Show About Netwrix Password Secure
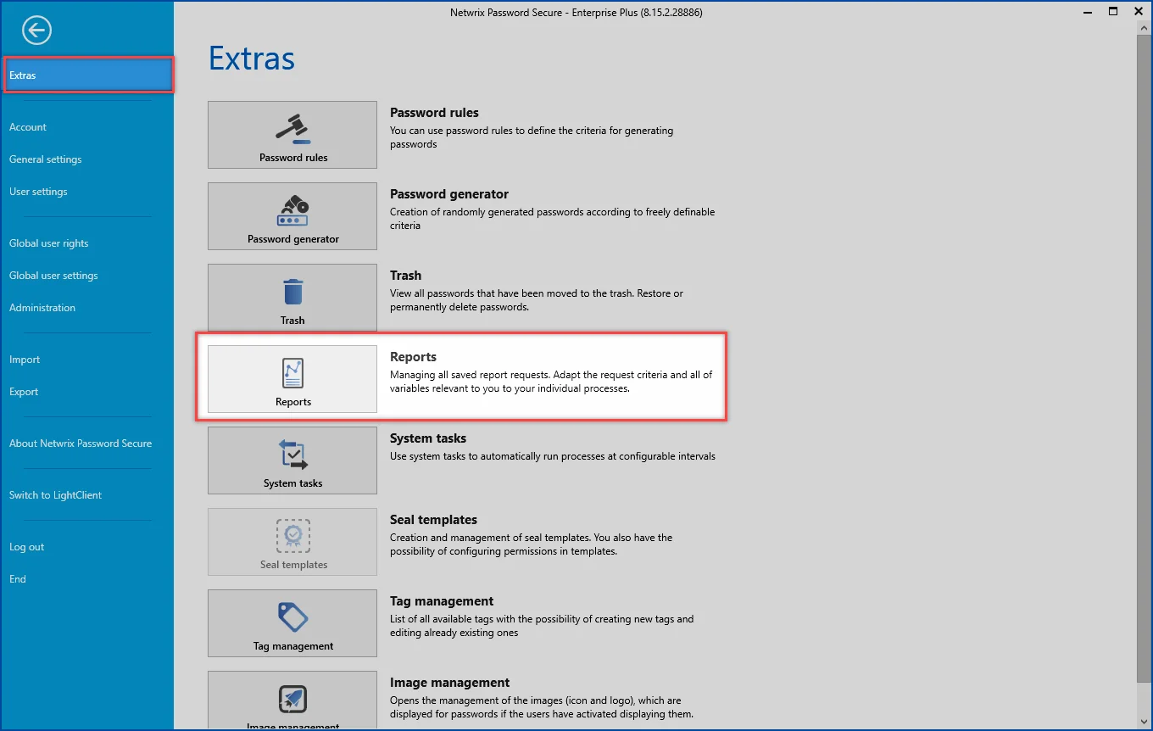The height and width of the screenshot is (731, 1153). (81, 444)
